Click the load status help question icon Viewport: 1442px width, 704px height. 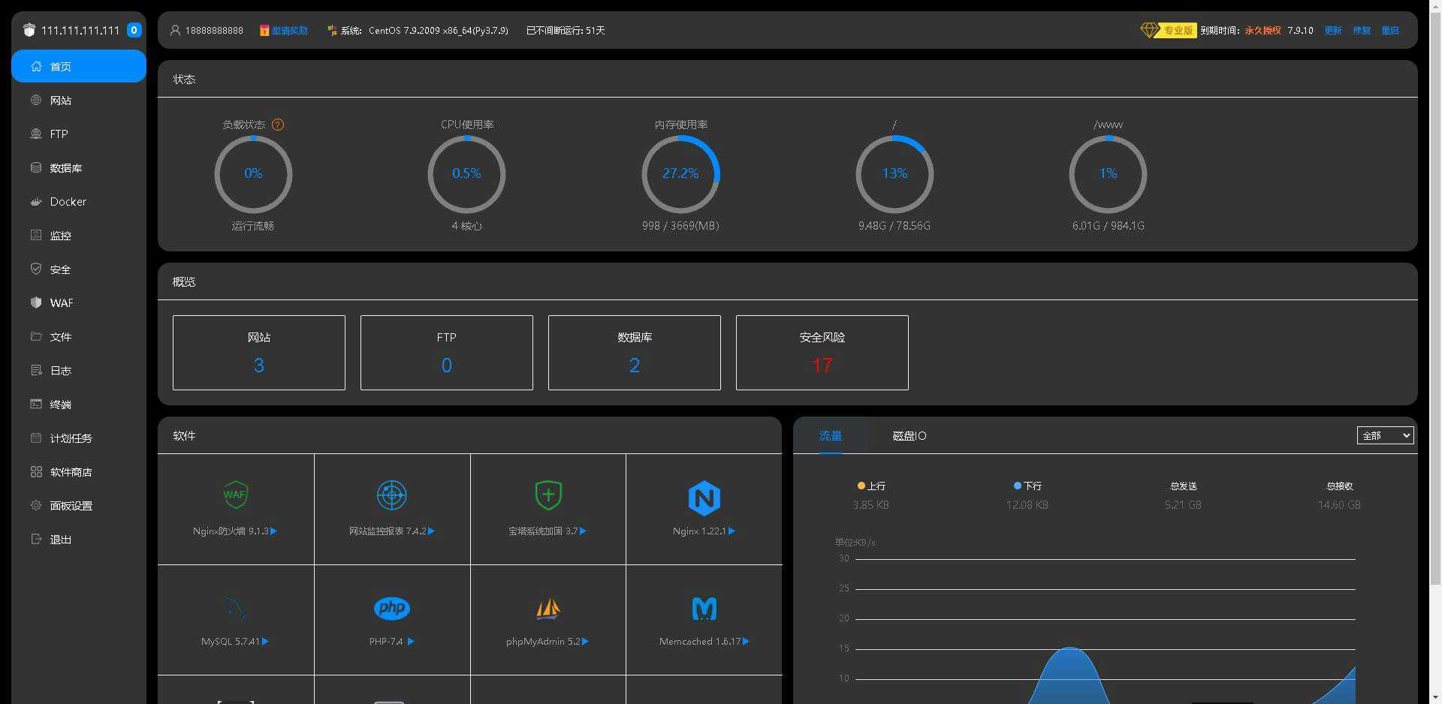pos(278,125)
